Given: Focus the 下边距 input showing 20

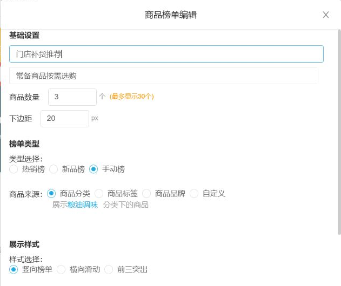Looking at the screenshot, I should [x=65, y=119].
